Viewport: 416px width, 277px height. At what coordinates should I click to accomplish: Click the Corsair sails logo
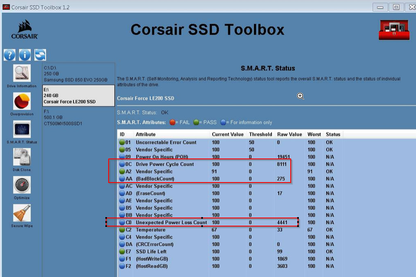pos(24,29)
